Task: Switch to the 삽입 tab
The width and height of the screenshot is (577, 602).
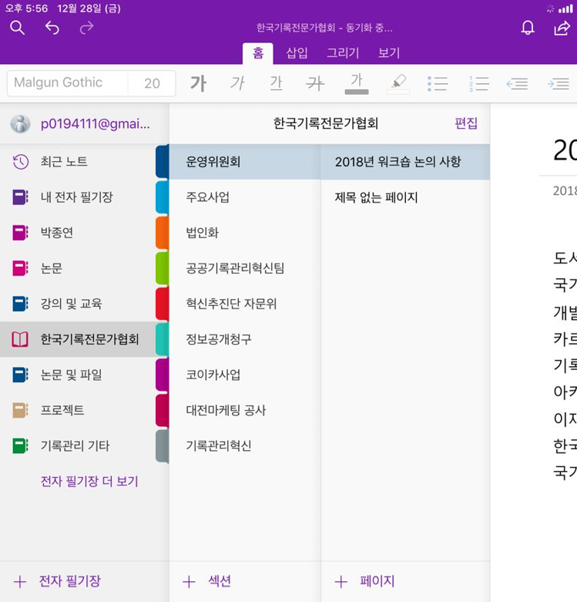Action: pos(297,53)
